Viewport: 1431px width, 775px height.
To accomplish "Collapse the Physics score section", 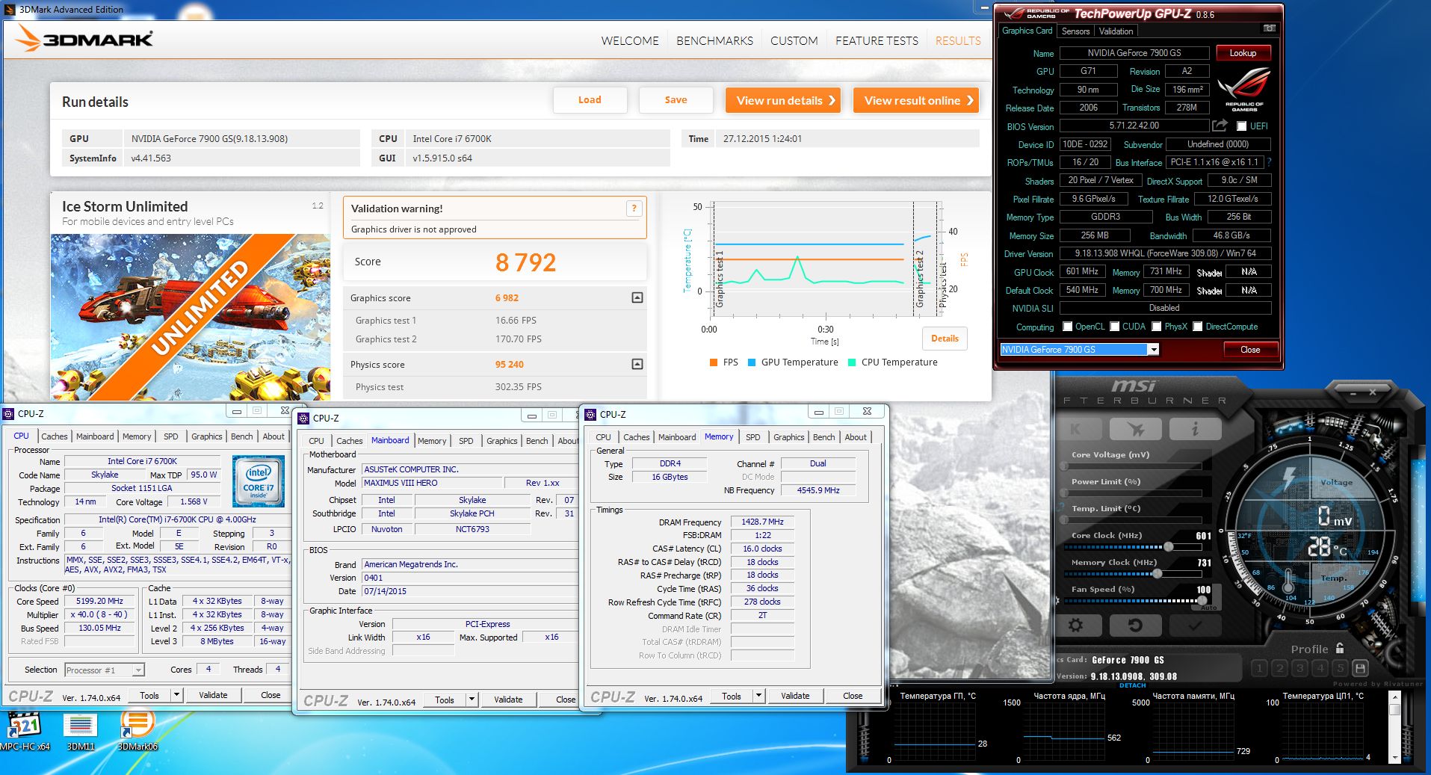I will pos(637,364).
